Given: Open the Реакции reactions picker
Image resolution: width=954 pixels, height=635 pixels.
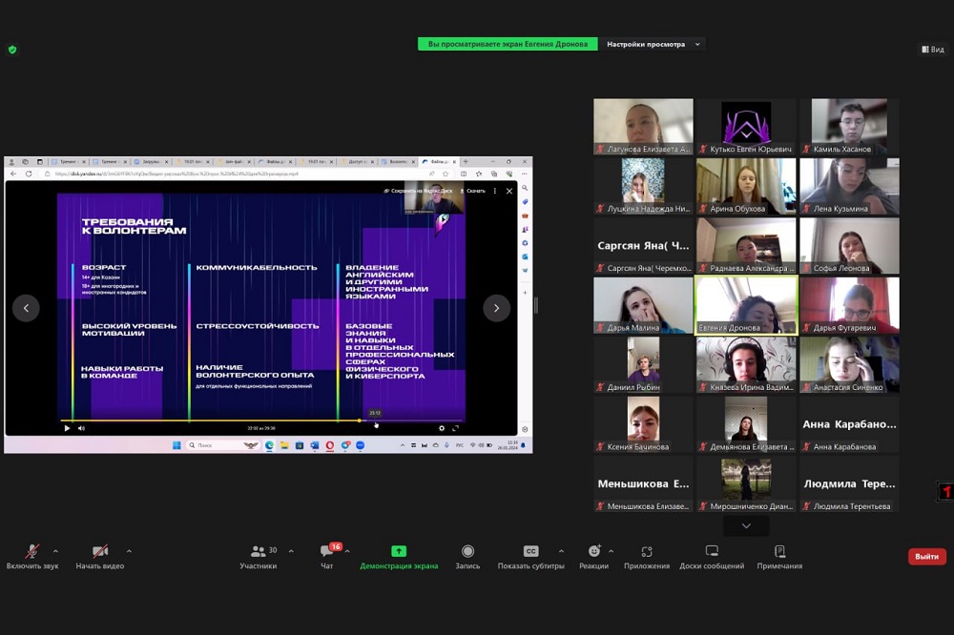Looking at the screenshot, I should 593,556.
